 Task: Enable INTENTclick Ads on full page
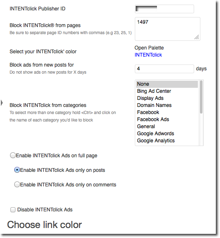point(13,156)
